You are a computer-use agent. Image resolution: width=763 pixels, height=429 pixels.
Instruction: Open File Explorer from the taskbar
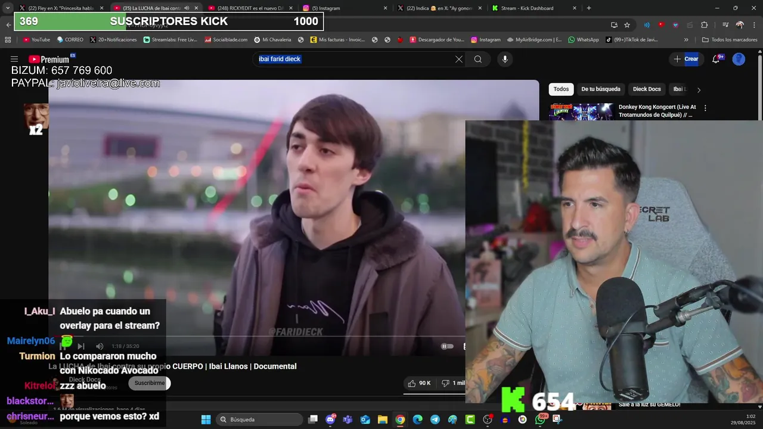(x=383, y=419)
